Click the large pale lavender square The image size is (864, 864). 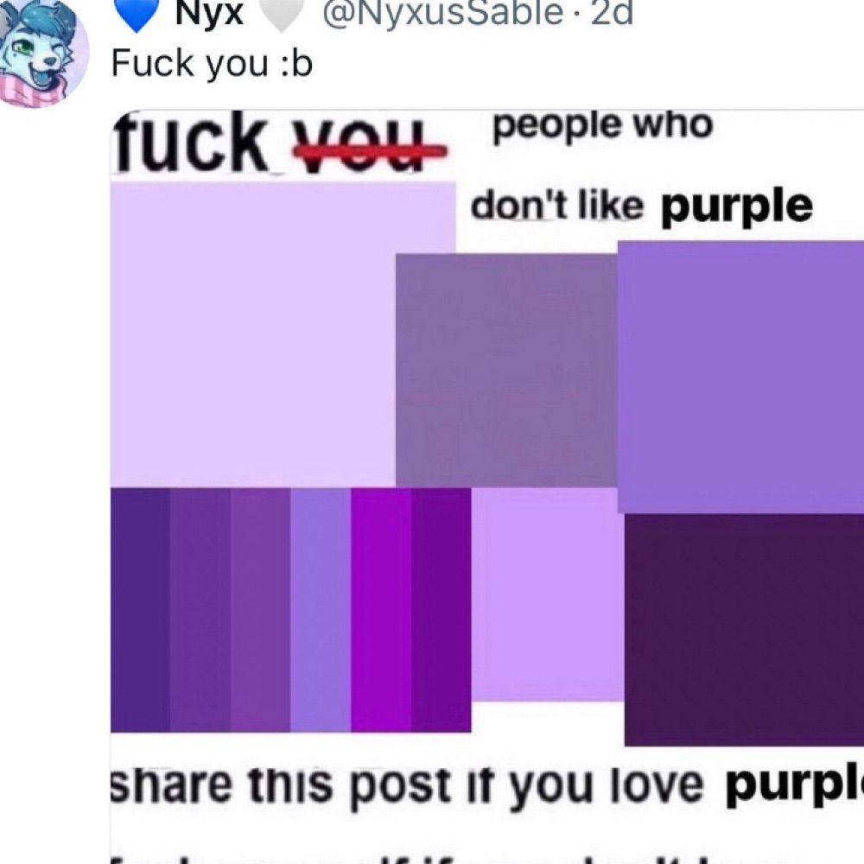coord(252,335)
